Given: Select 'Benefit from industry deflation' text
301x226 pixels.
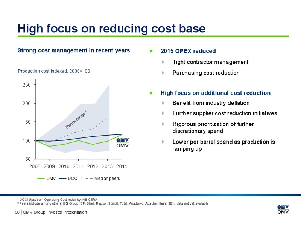Looking at the screenshot, I should point(211,103).
